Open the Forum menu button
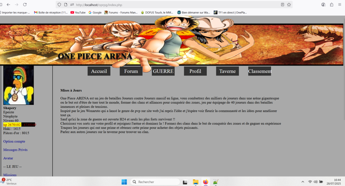Screen dimensions: 345x186 point(131,71)
